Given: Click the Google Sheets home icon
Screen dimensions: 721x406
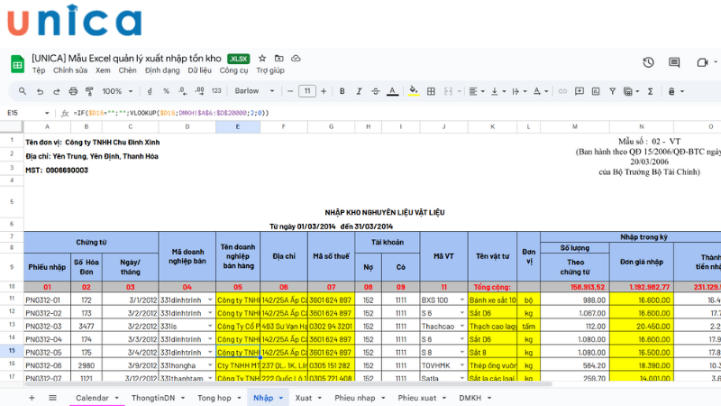Looking at the screenshot, I should 17,64.
